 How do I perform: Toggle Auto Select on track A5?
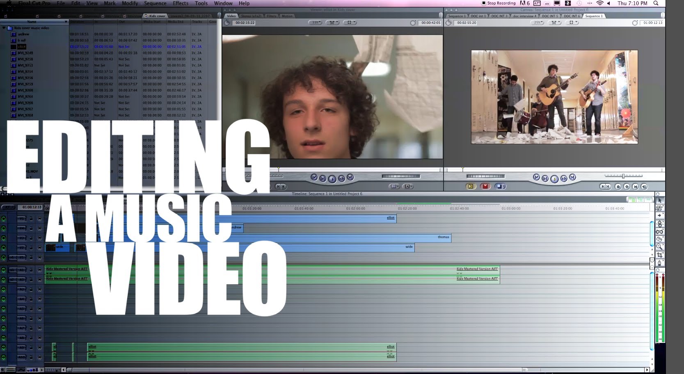pos(39,309)
